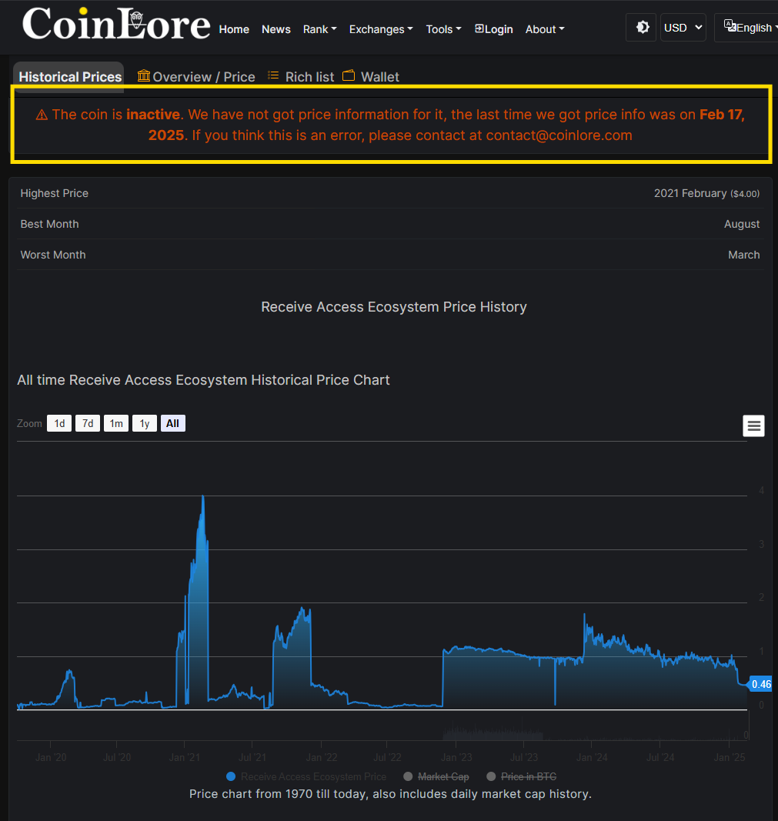Click the Best Month August value

pyautogui.click(x=741, y=224)
